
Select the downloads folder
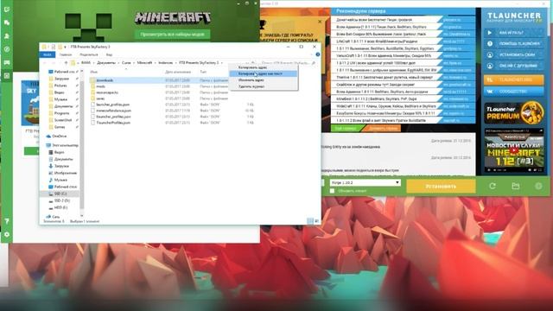[x=105, y=80]
